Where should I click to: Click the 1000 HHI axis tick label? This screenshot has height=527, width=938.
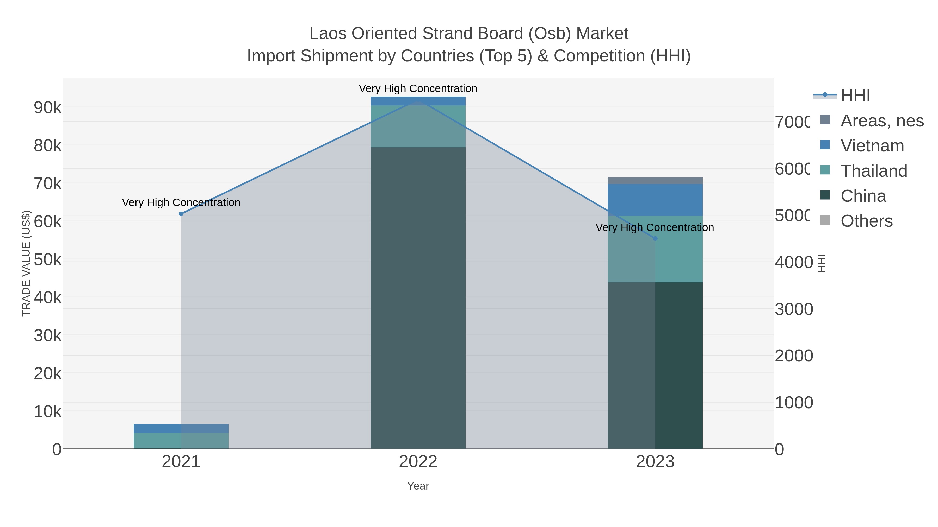[794, 403]
